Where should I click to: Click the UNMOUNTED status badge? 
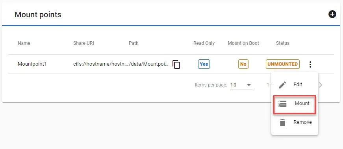point(283,64)
